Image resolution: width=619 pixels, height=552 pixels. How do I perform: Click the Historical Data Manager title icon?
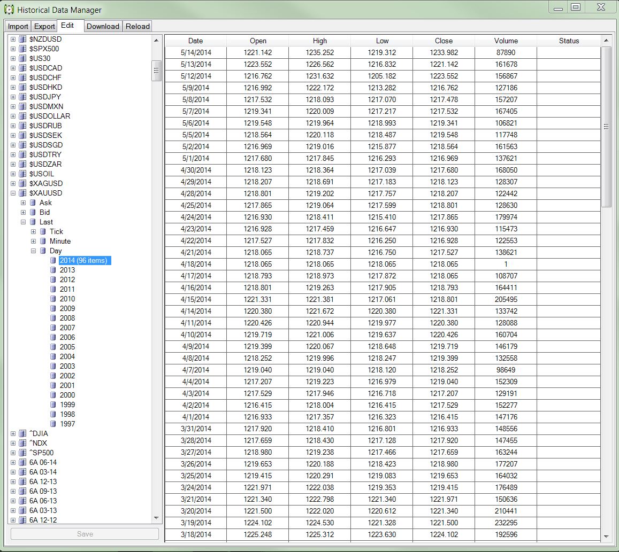(9, 10)
